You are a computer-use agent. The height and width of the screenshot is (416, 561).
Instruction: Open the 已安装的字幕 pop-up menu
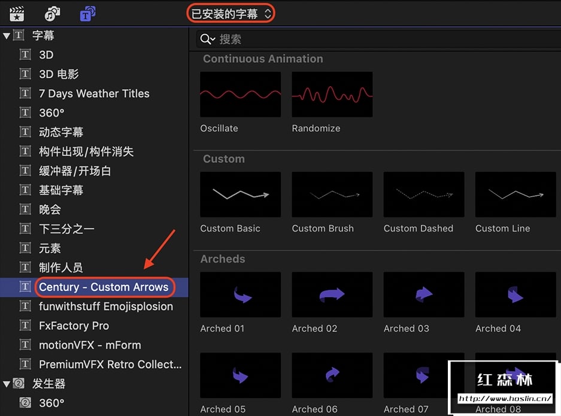[231, 14]
